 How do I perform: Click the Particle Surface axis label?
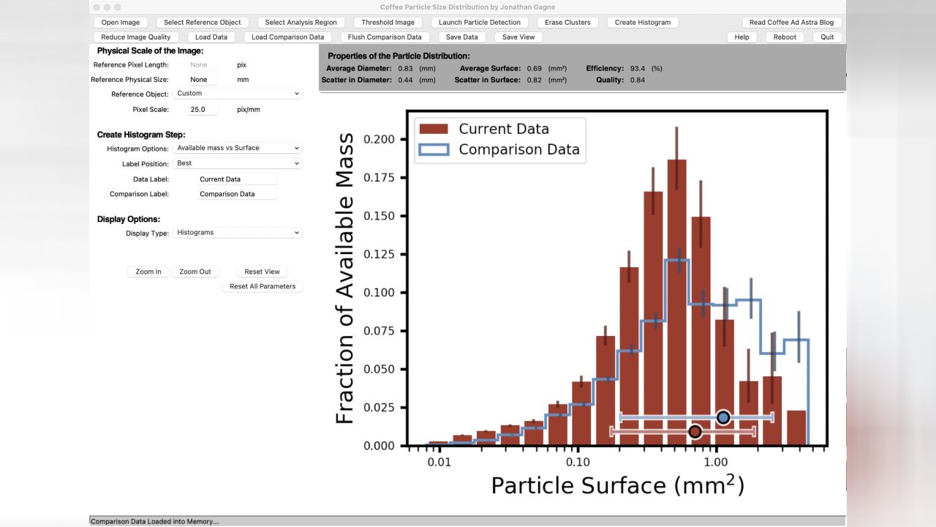[x=617, y=485]
